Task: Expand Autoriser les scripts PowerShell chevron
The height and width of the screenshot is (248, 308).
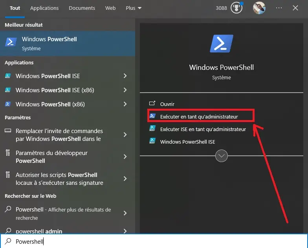Action: [x=125, y=179]
